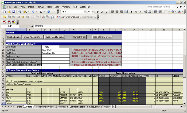Screen dimensions: 187x113
Task: Open the Insert menu
Action: [31, 7]
